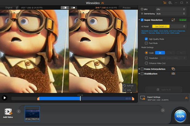Image resolution: width=190 pixels, height=126 pixels.
Task: Disable the Super Resolution checkbox
Action: pyautogui.click(x=142, y=20)
